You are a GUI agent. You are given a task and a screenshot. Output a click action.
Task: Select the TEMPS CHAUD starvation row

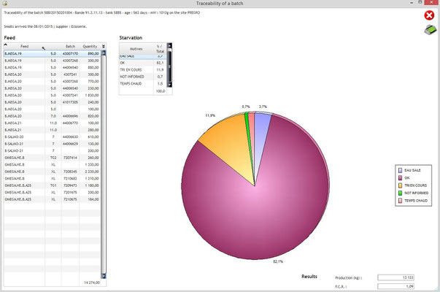[x=143, y=84]
